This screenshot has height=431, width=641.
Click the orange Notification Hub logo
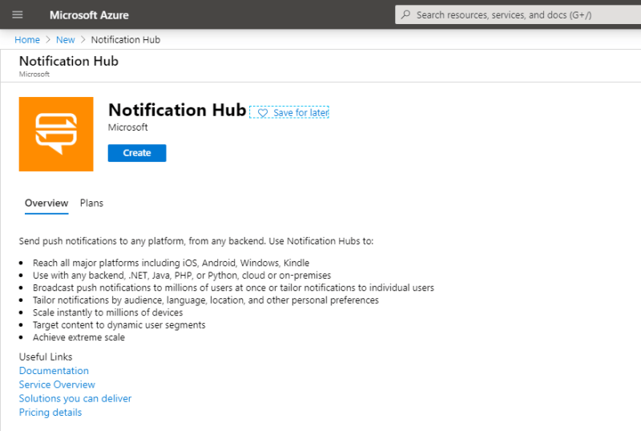pyautogui.click(x=56, y=134)
